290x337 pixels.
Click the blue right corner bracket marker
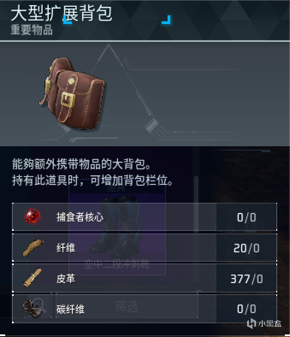pos(166,20)
